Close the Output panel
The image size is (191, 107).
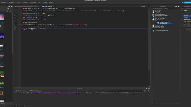click(x=149, y=89)
